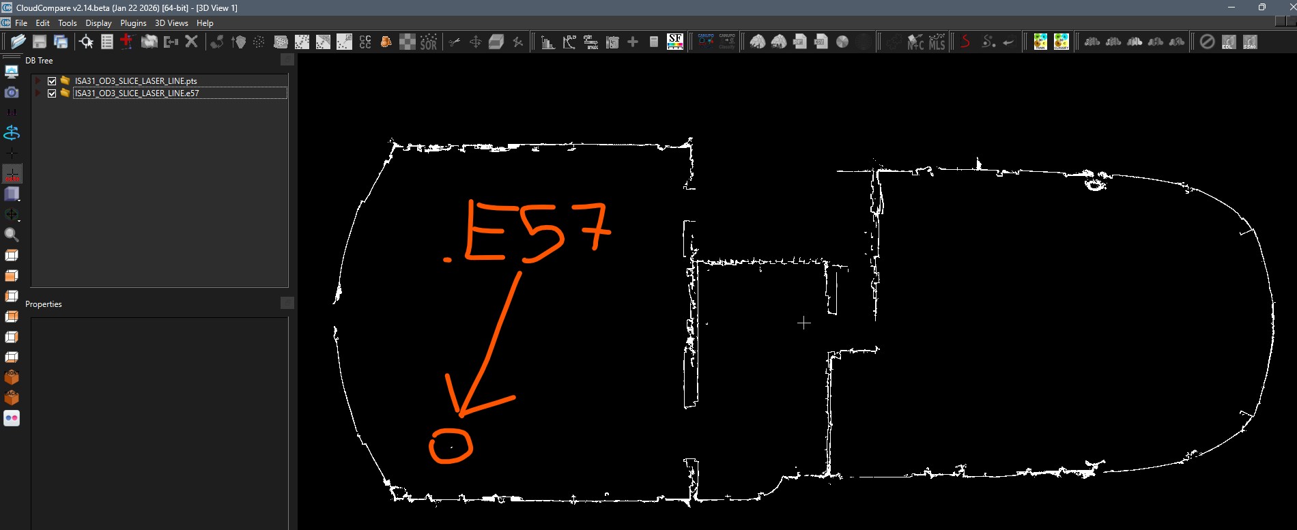
Task: Click the SF scalar field icon
Action: [674, 42]
